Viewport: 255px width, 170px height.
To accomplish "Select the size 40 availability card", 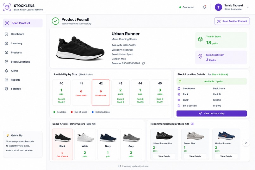I will point(61,92).
